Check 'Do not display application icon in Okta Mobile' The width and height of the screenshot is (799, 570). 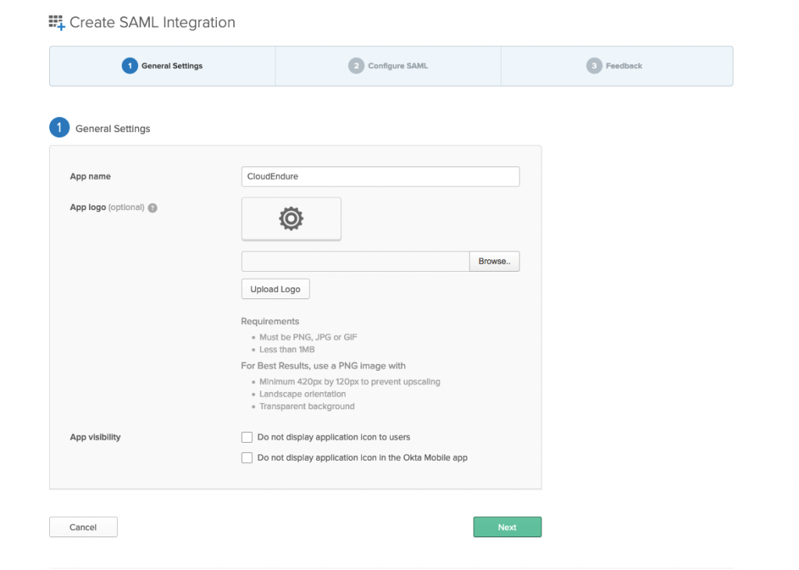[247, 458]
